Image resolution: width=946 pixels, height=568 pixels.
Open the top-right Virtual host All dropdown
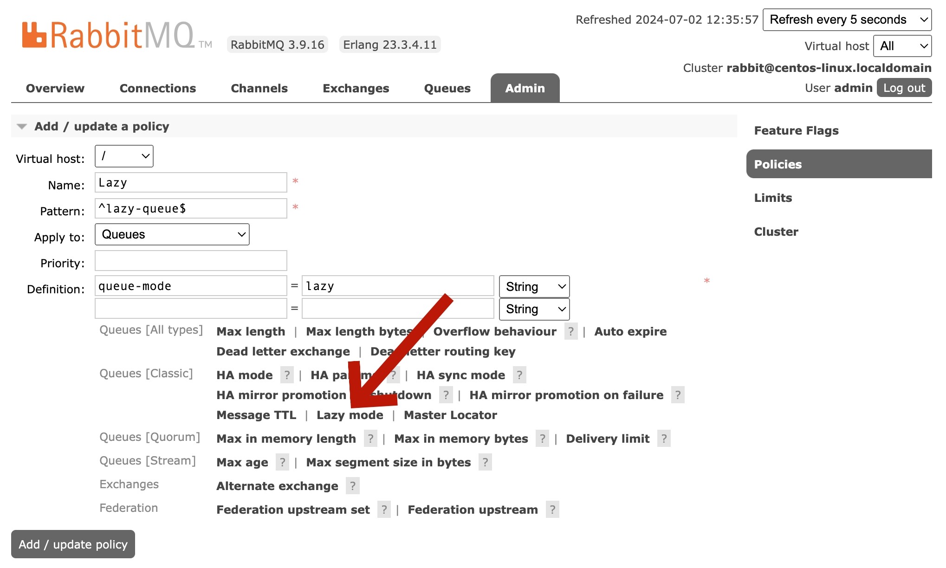tap(902, 46)
